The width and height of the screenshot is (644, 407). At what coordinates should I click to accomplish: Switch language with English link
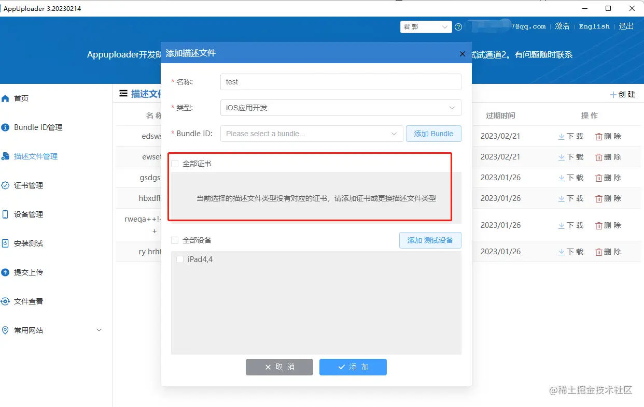pos(594,26)
